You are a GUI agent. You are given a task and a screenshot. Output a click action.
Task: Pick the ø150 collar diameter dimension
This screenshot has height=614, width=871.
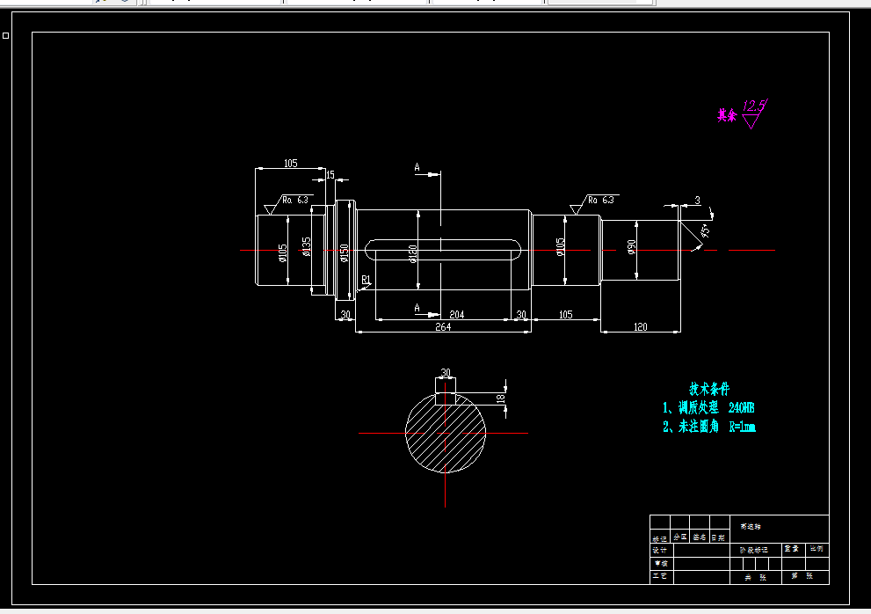pyautogui.click(x=344, y=253)
